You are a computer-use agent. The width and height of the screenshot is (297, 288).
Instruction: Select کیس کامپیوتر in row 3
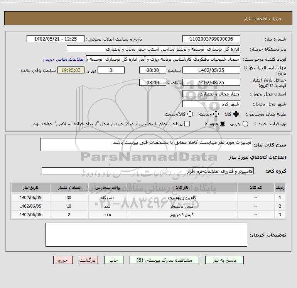pos(182,215)
